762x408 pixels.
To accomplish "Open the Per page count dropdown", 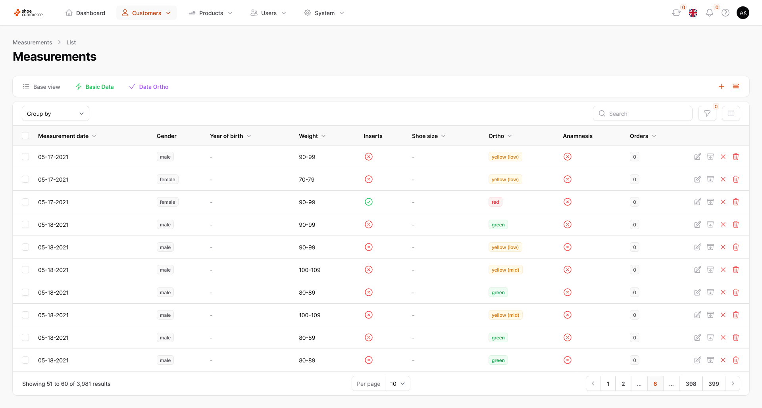I will coord(397,384).
